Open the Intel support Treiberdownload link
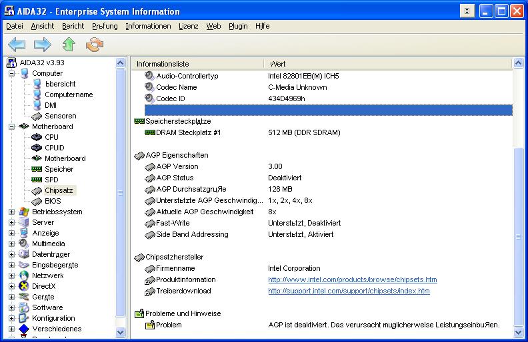 pyautogui.click(x=349, y=291)
